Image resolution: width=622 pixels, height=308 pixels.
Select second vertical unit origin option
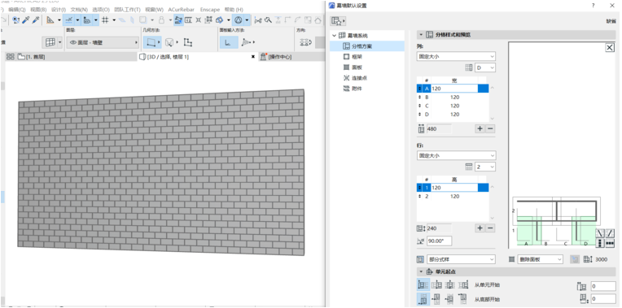[x=436, y=299]
